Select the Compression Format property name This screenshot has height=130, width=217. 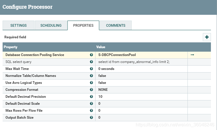coord(22,90)
